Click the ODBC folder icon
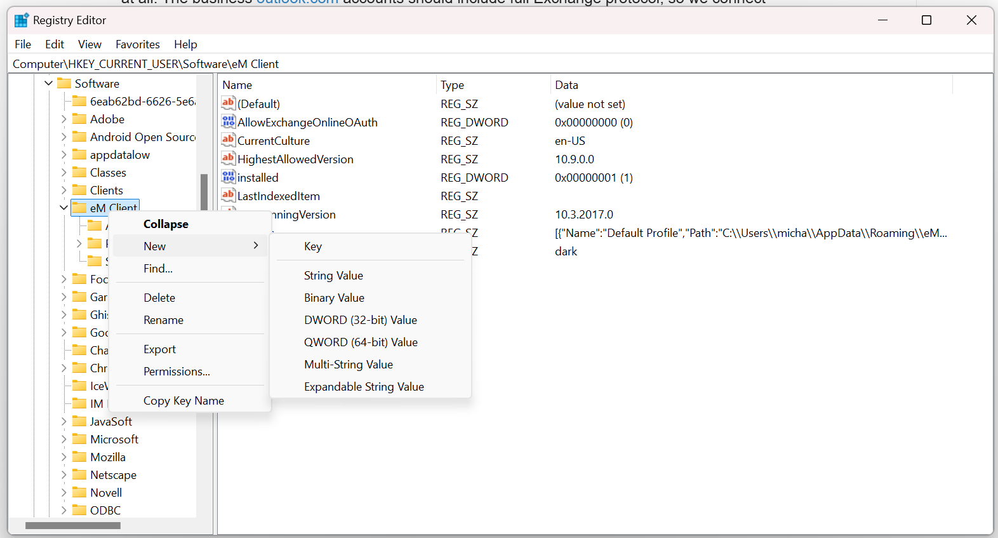The height and width of the screenshot is (538, 998). [79, 510]
